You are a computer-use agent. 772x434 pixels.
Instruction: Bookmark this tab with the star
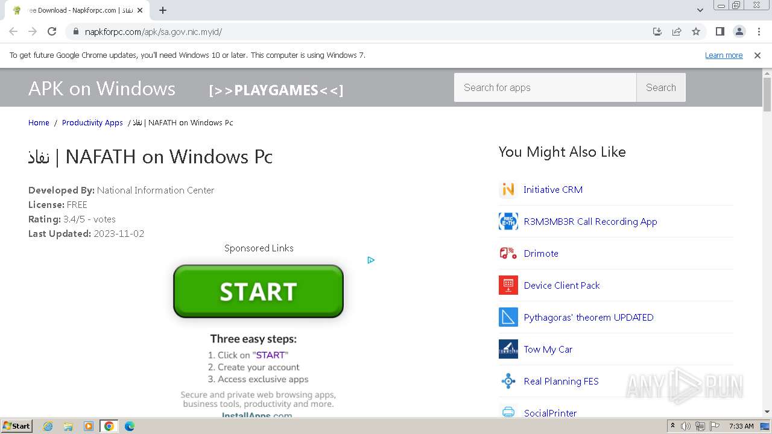coord(696,31)
